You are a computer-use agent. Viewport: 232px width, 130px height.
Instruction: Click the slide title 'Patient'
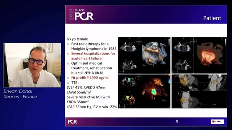pos(212,18)
